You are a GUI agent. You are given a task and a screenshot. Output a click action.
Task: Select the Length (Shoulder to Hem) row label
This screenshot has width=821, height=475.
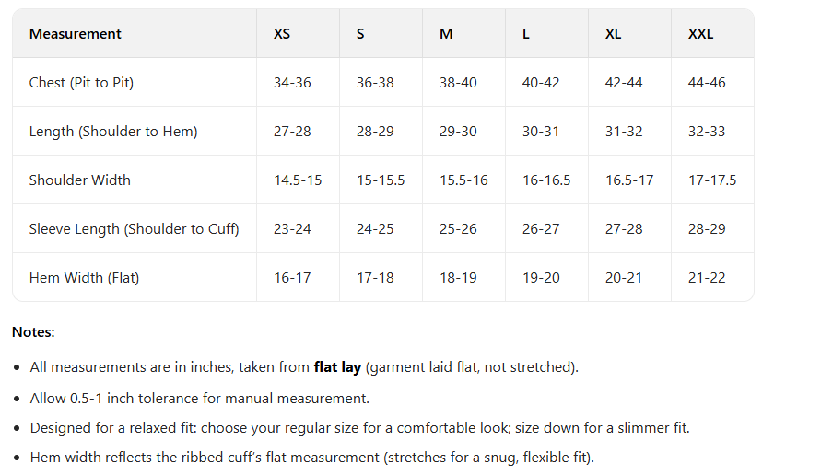(113, 132)
